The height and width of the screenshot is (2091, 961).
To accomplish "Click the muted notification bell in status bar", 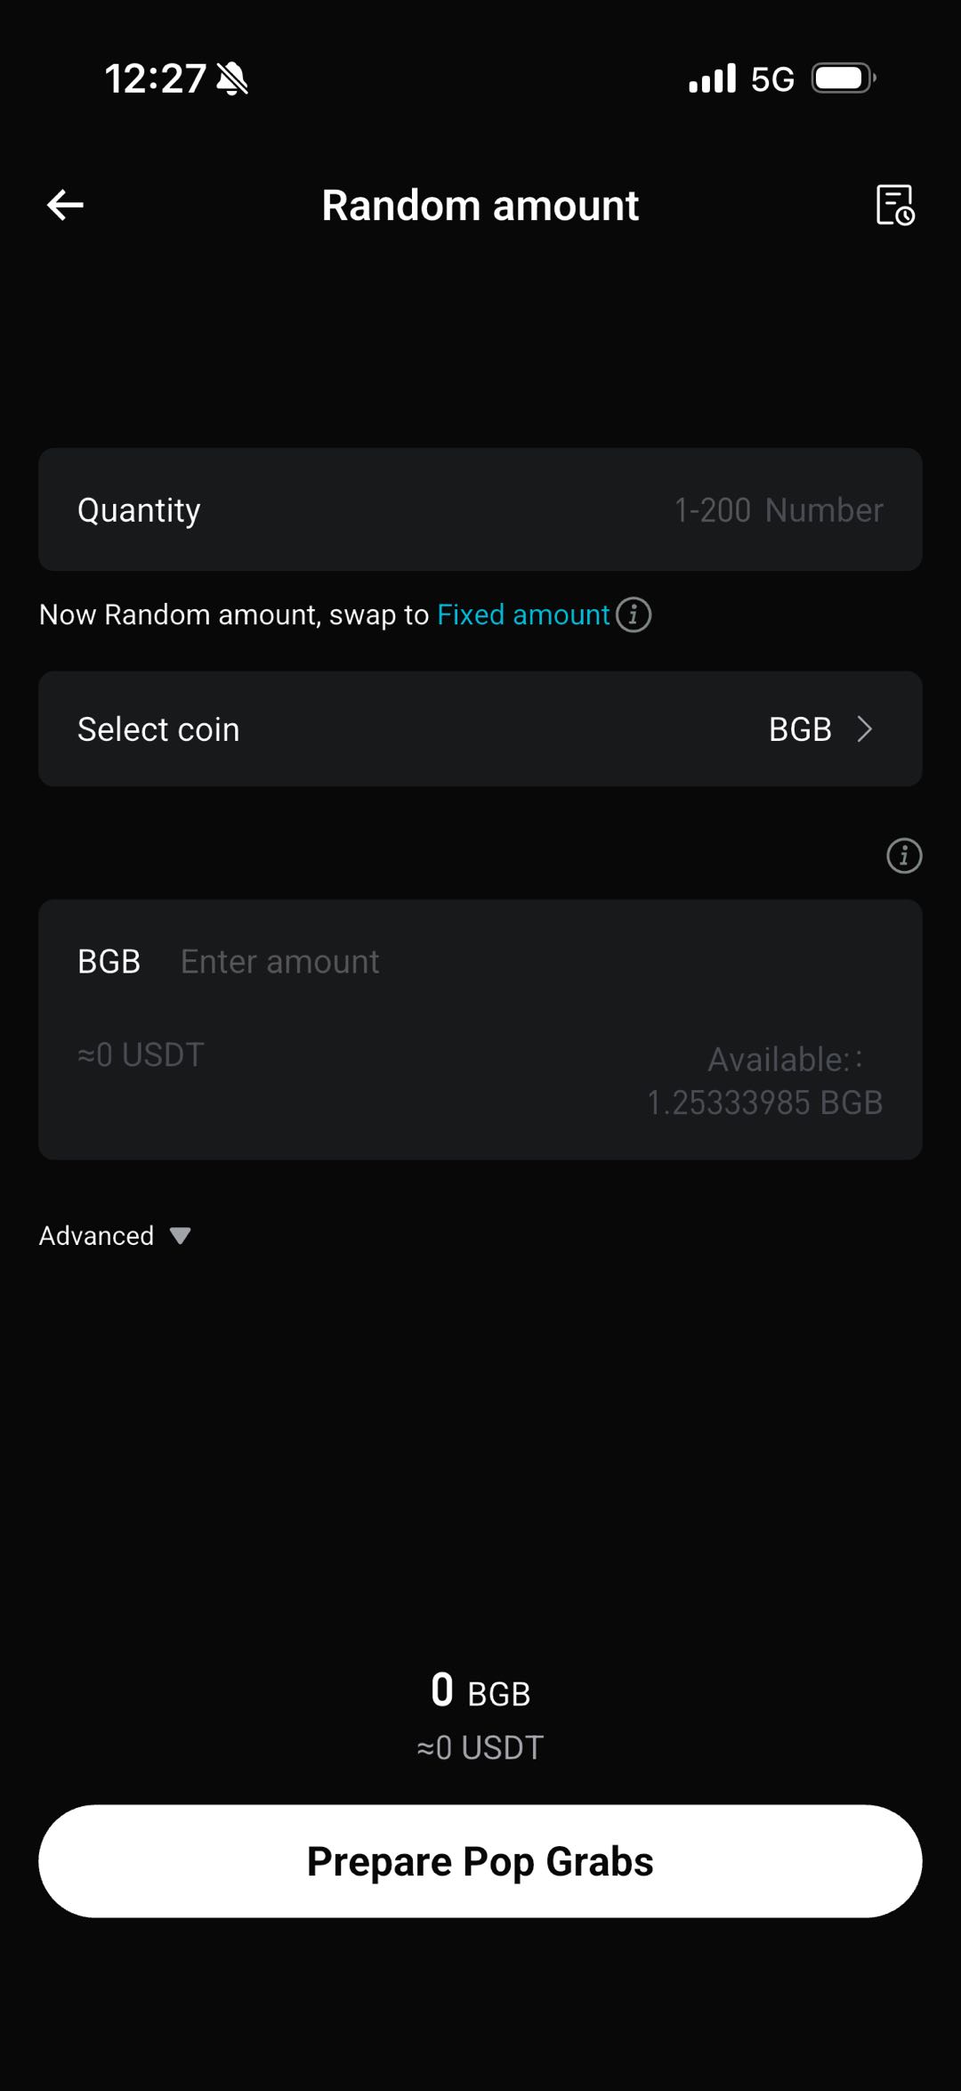I will tap(233, 78).
